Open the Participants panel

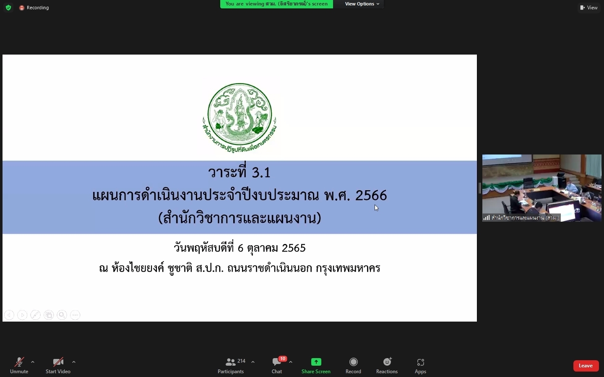coord(231,365)
